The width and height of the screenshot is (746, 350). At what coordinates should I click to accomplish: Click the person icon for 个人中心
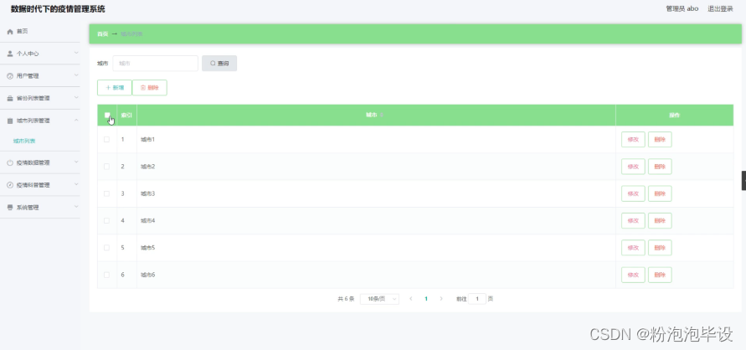[10, 53]
